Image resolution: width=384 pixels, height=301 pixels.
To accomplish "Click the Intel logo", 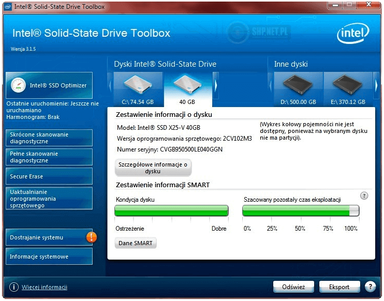I will (x=353, y=33).
